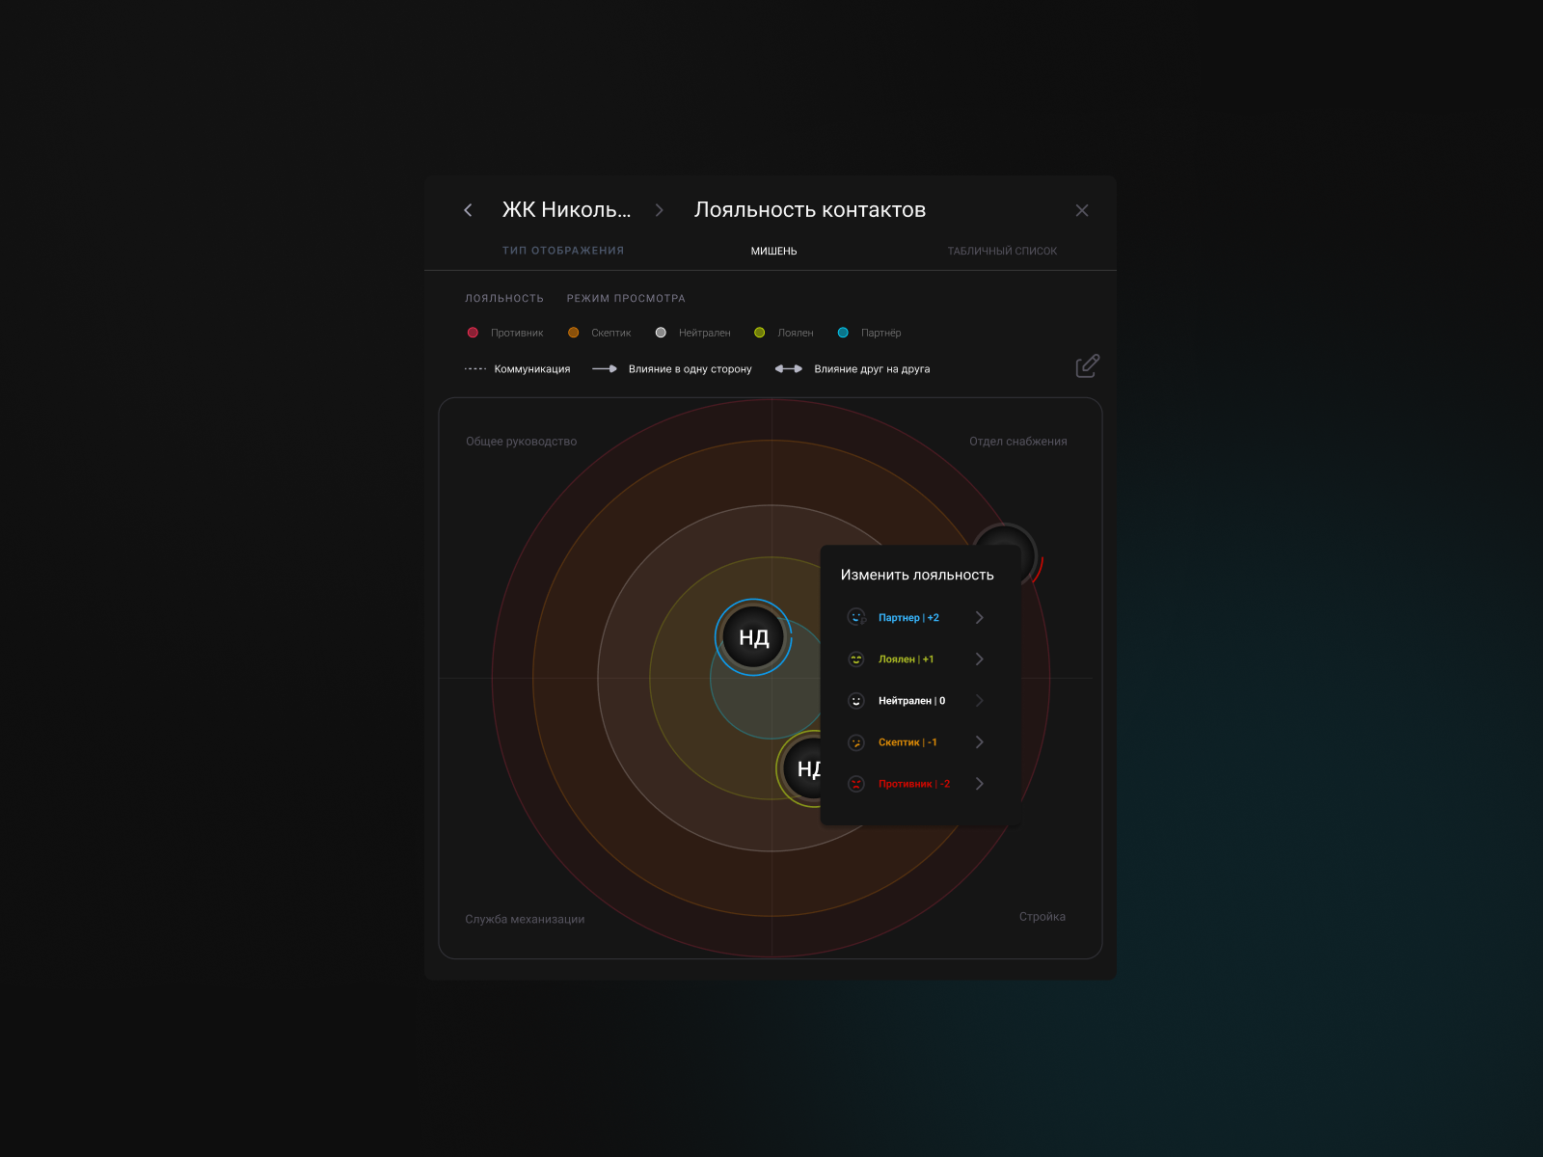Toggle the Партнёр blue legend dot
Screen dimensions: 1543x1157
coord(843,333)
